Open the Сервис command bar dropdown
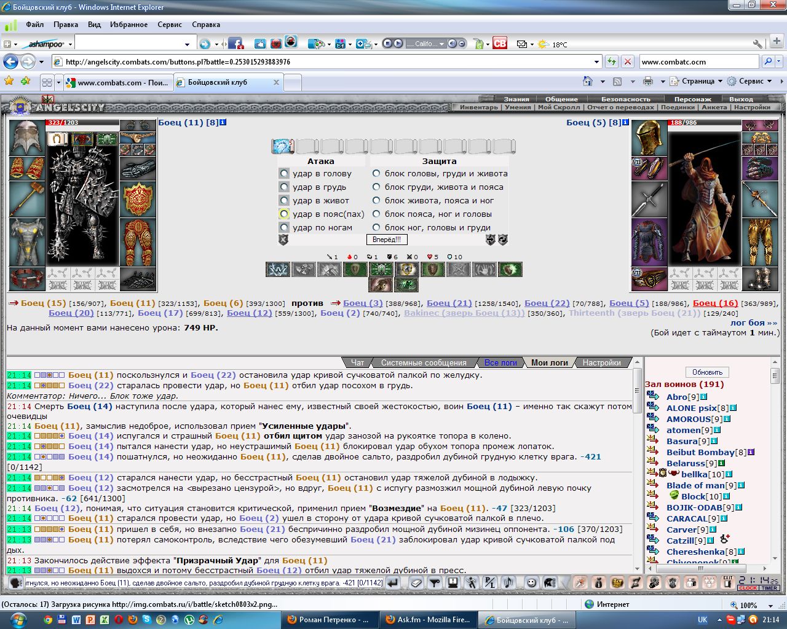787x629 pixels. point(749,81)
